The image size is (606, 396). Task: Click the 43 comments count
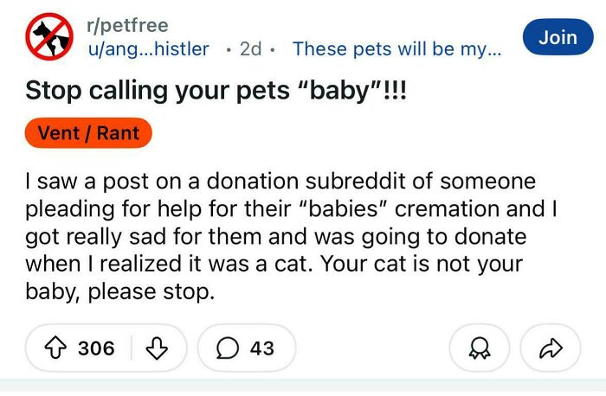261,348
